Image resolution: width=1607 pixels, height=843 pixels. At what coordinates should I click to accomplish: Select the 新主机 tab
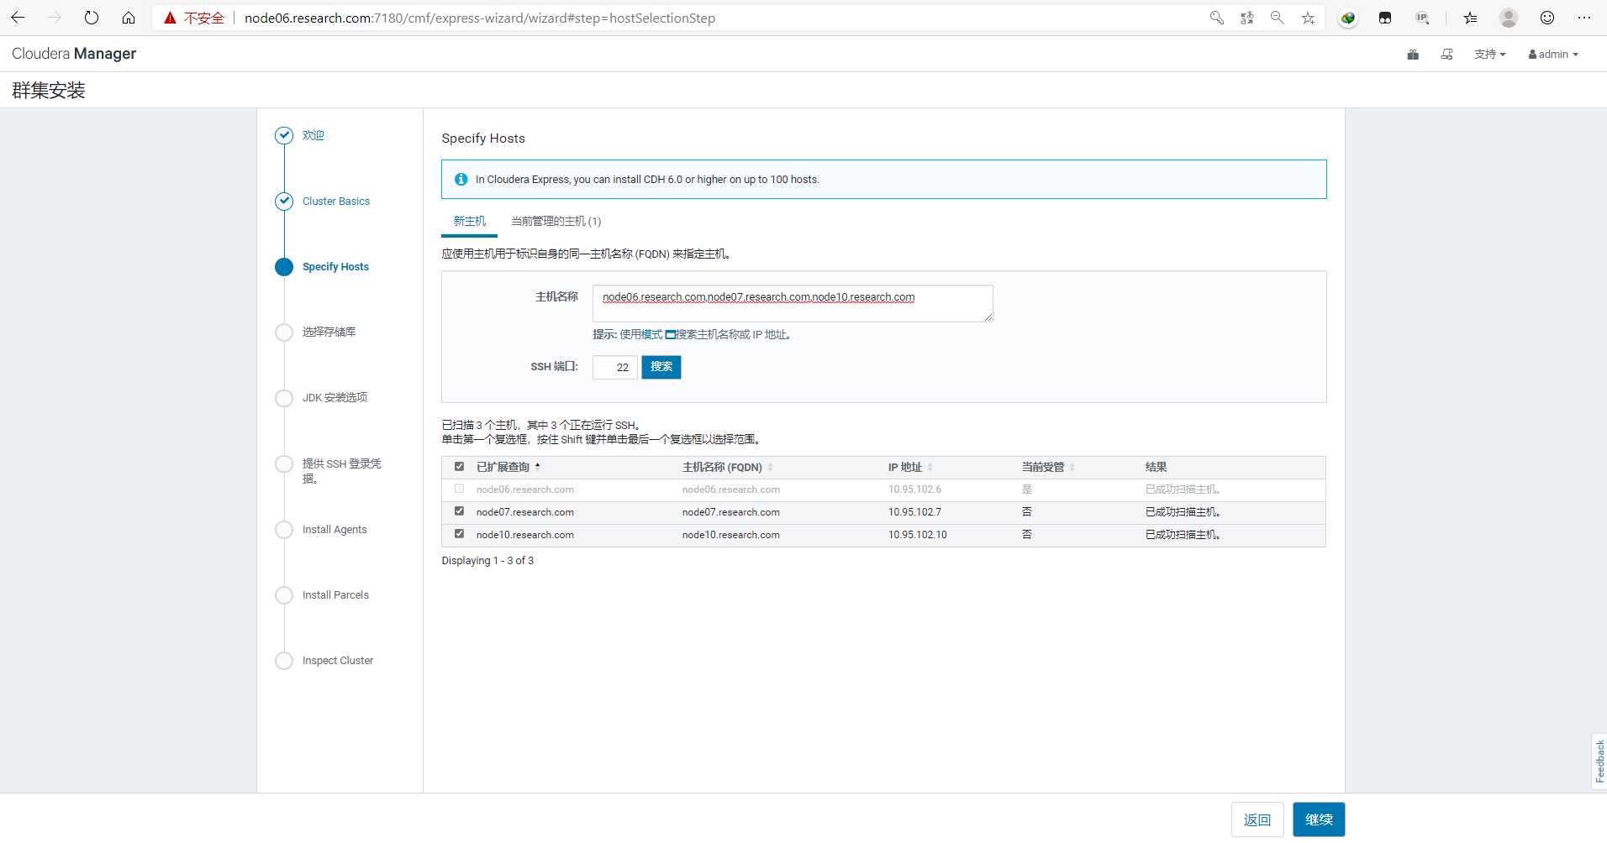469,222
